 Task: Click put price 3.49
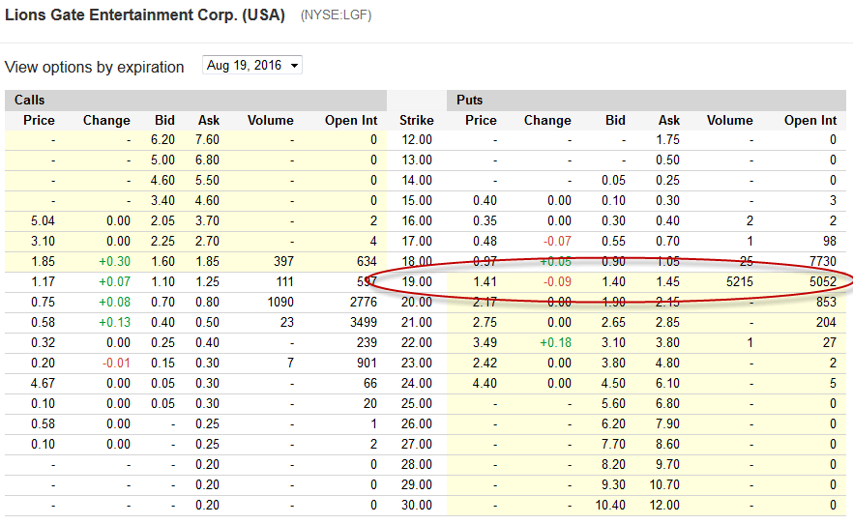pyautogui.click(x=485, y=342)
